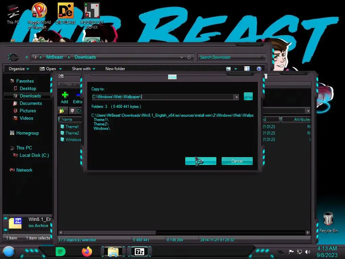Click OK in the Copy dialog
The width and height of the screenshot is (345, 259).
201,161
